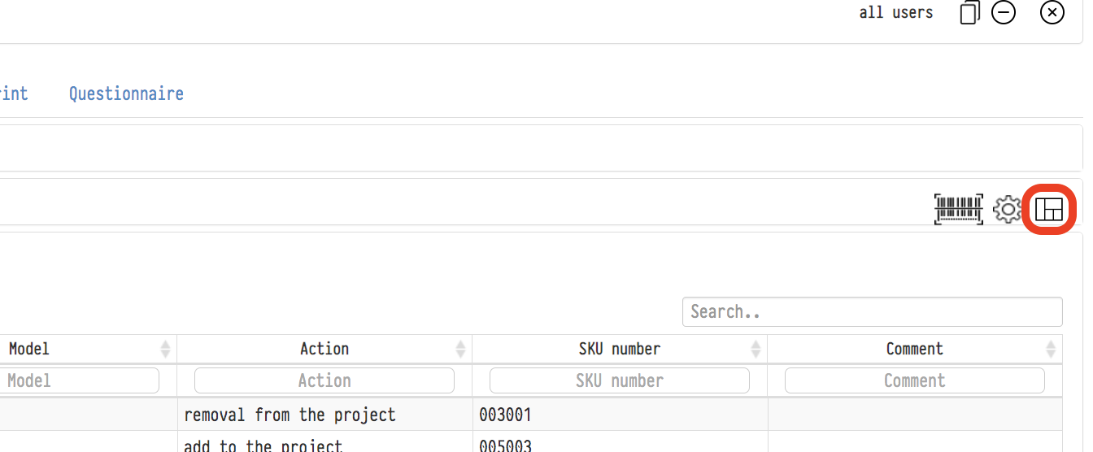Viewport: 1093px width, 452px height.
Task: Click the copy pages icon
Action: pos(969,13)
